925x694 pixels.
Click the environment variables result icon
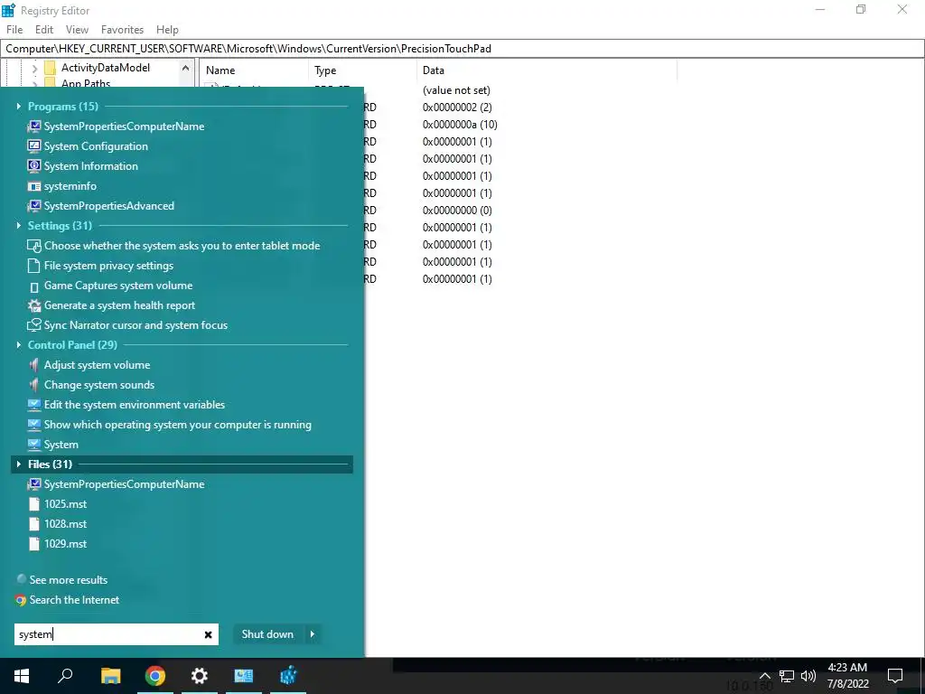(x=34, y=405)
